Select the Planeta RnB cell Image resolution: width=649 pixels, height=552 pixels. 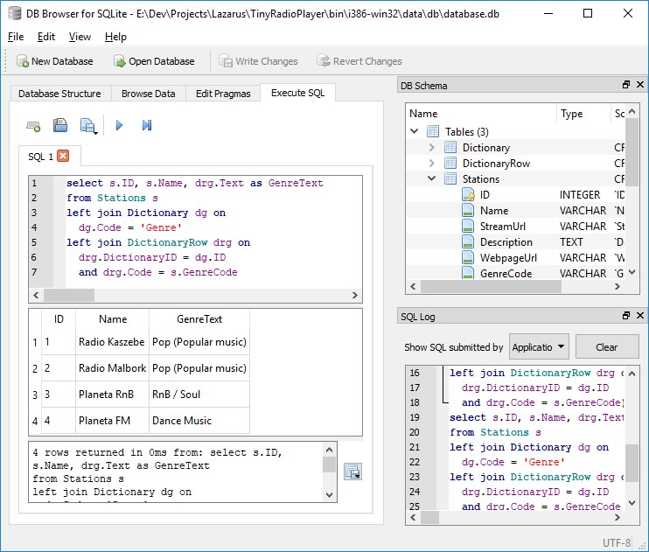112,395
